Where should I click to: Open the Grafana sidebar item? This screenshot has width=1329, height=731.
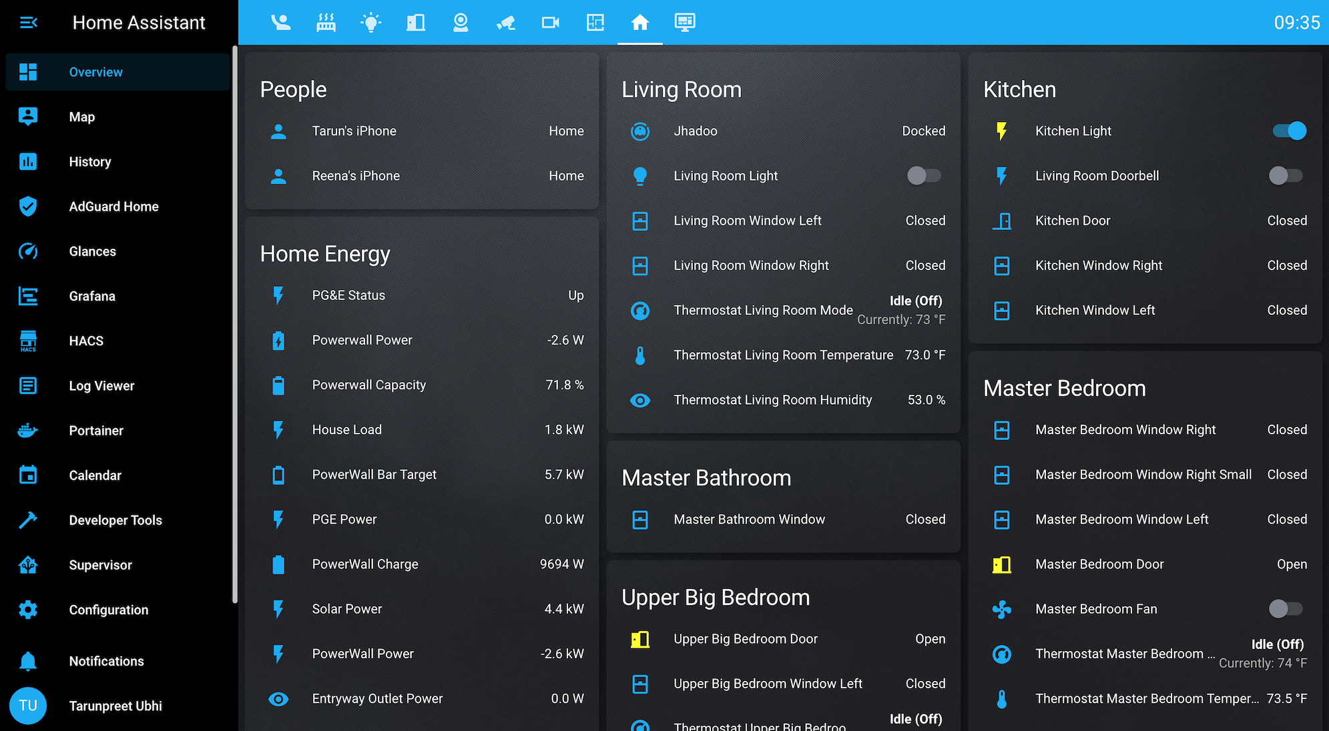point(92,296)
